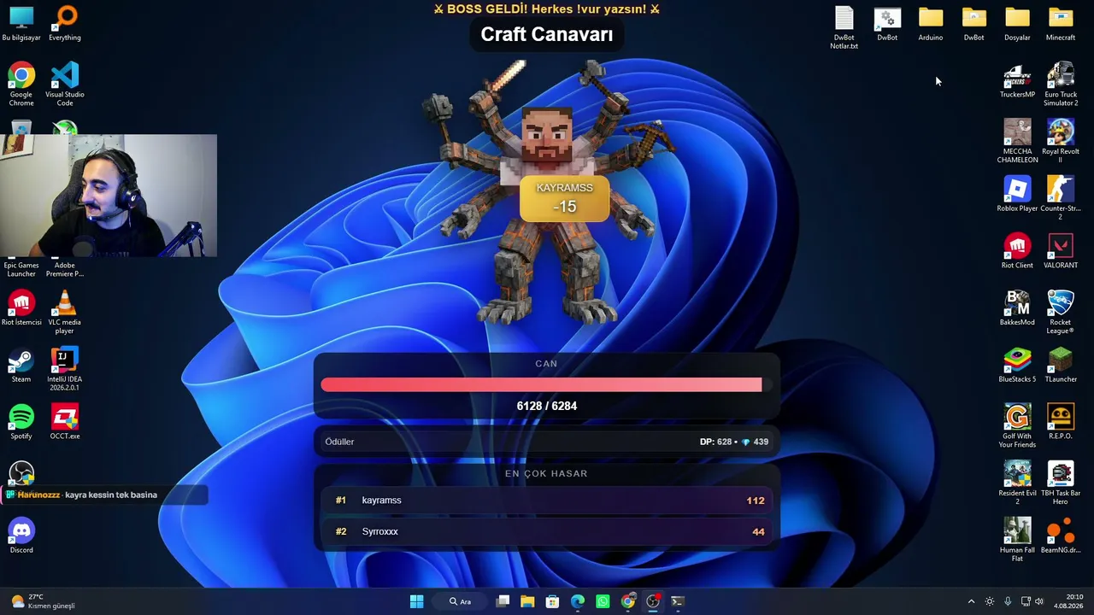
Task: Launch TLauncher from the desktop
Action: coord(1061,366)
